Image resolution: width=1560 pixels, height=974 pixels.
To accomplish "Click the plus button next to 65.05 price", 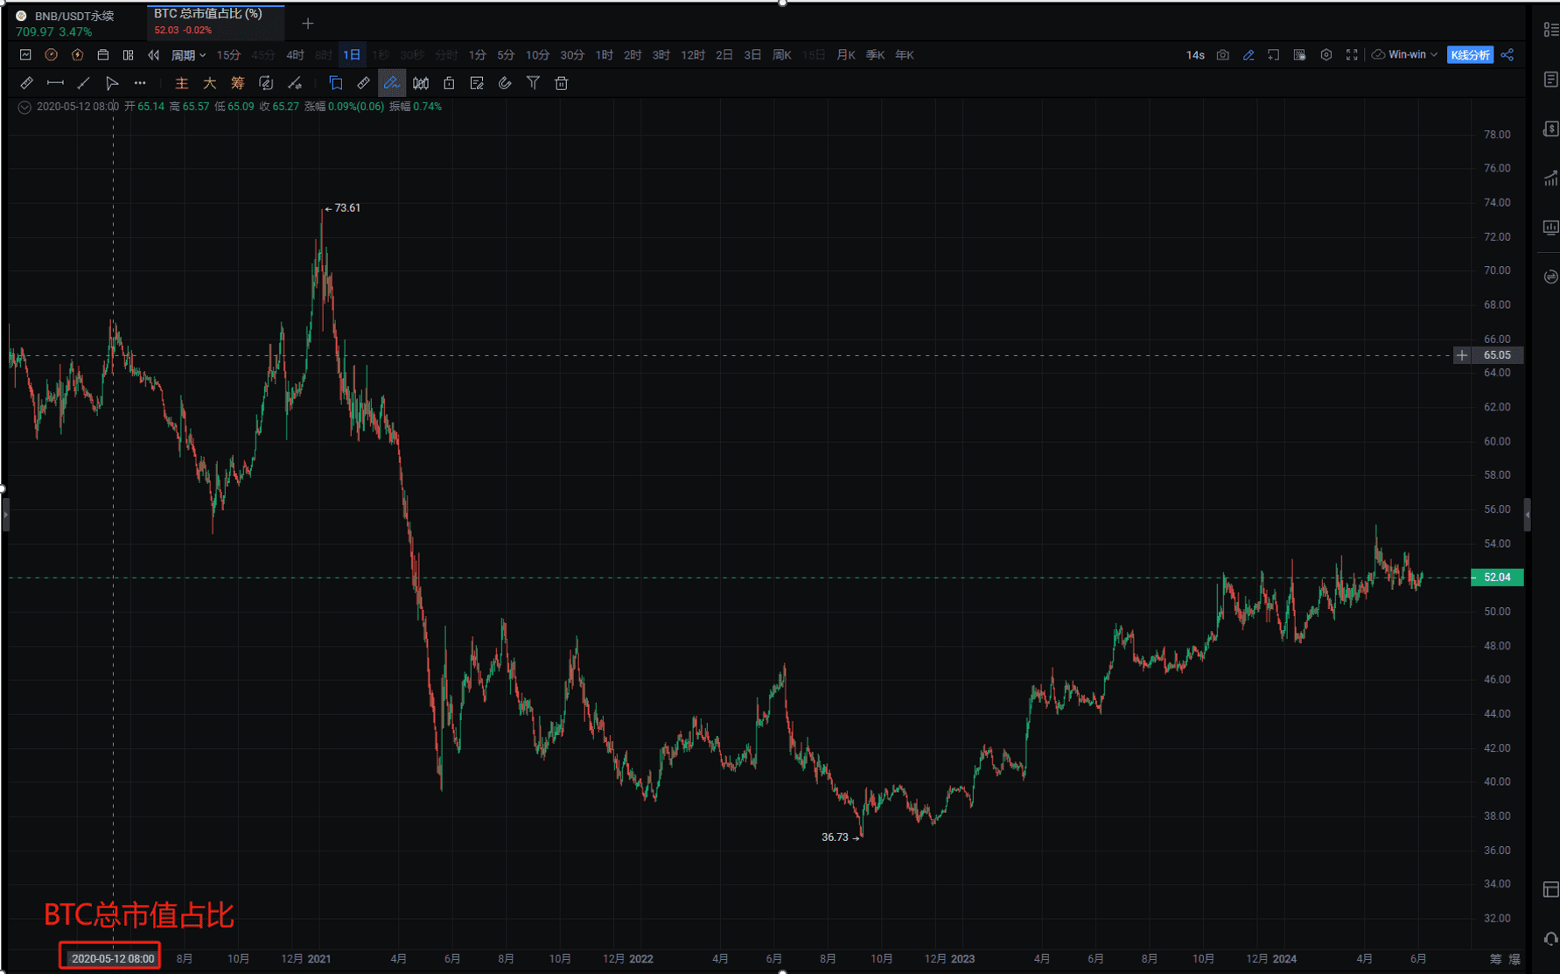I will click(x=1462, y=355).
